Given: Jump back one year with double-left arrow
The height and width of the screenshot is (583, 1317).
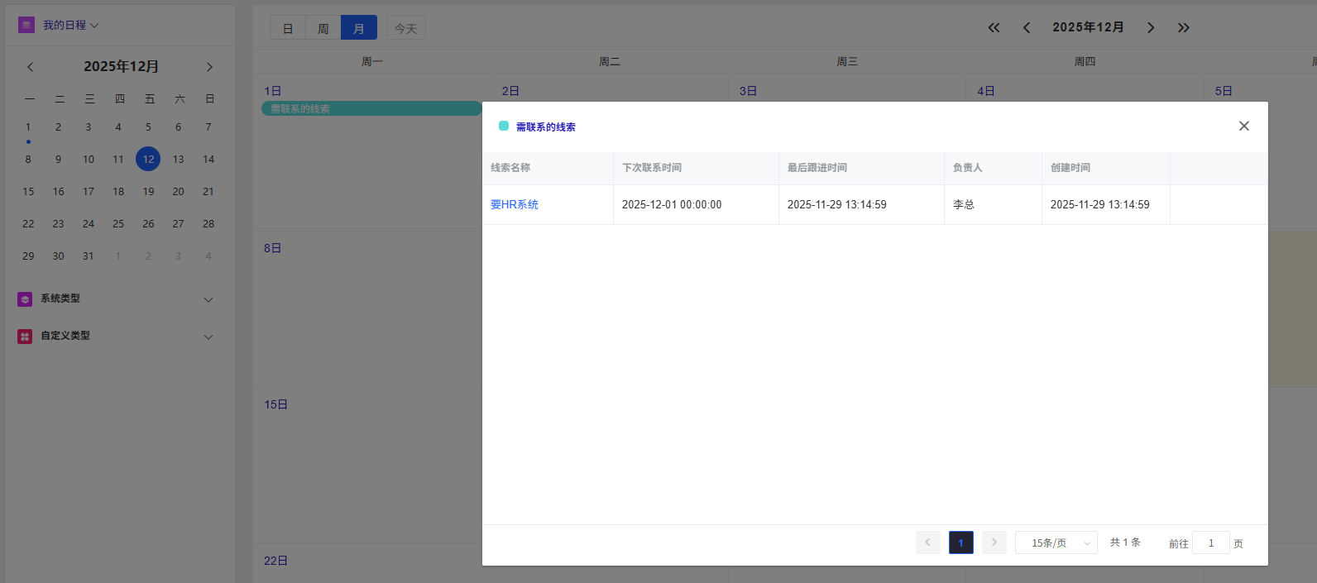Looking at the screenshot, I should click(994, 28).
